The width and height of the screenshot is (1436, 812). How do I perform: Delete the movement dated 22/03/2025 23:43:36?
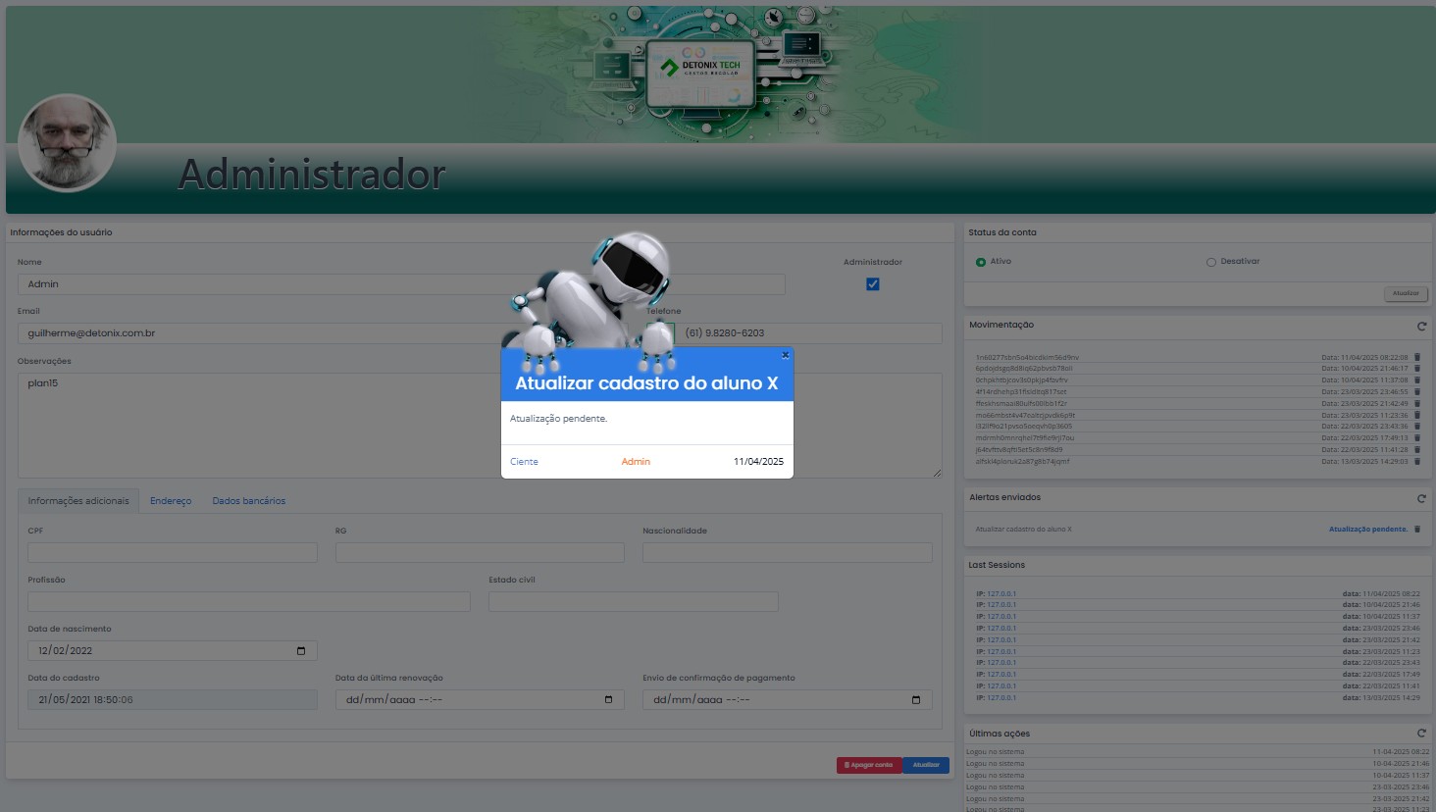click(1417, 427)
